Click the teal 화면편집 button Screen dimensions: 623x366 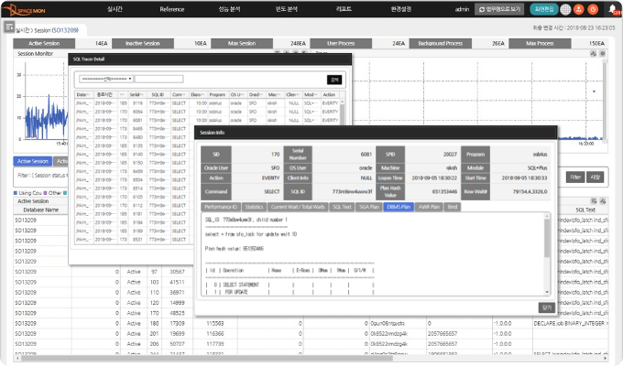pyautogui.click(x=544, y=9)
